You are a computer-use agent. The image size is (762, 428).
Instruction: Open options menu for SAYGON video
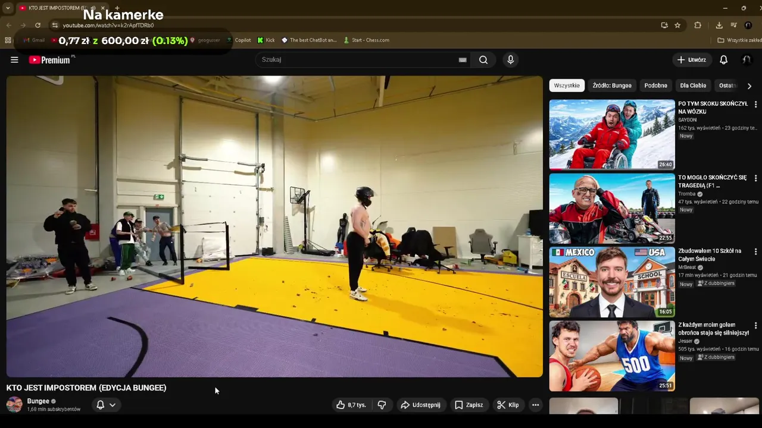coord(755,104)
